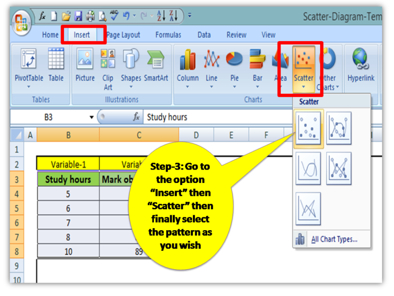Create a new blank document from quick toolbar
Image resolution: width=394 pixels, height=296 pixels.
tap(54, 16)
